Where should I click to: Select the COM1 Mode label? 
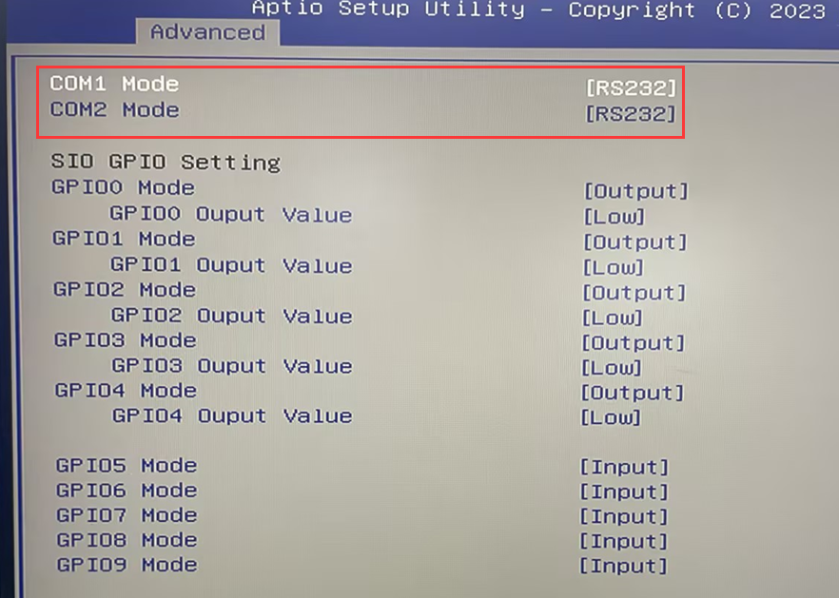pos(114,84)
